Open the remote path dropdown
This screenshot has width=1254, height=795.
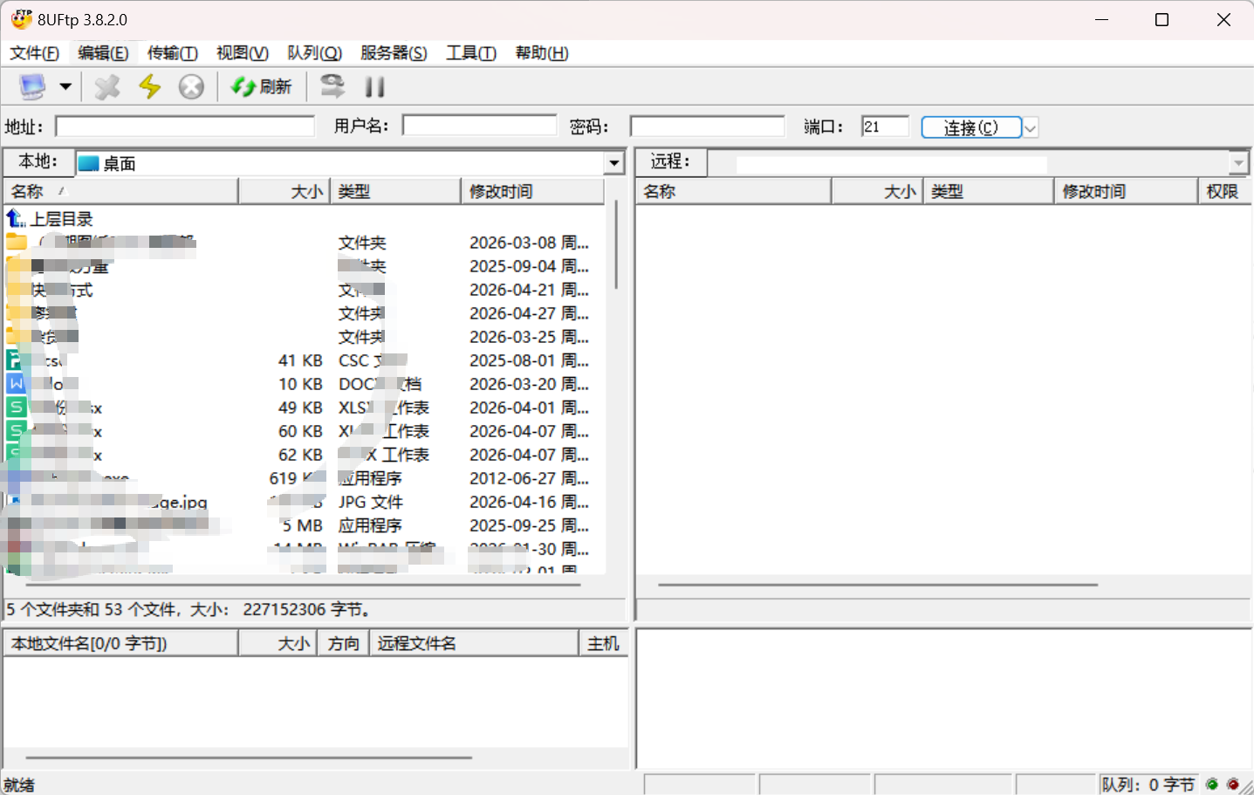(x=1239, y=163)
